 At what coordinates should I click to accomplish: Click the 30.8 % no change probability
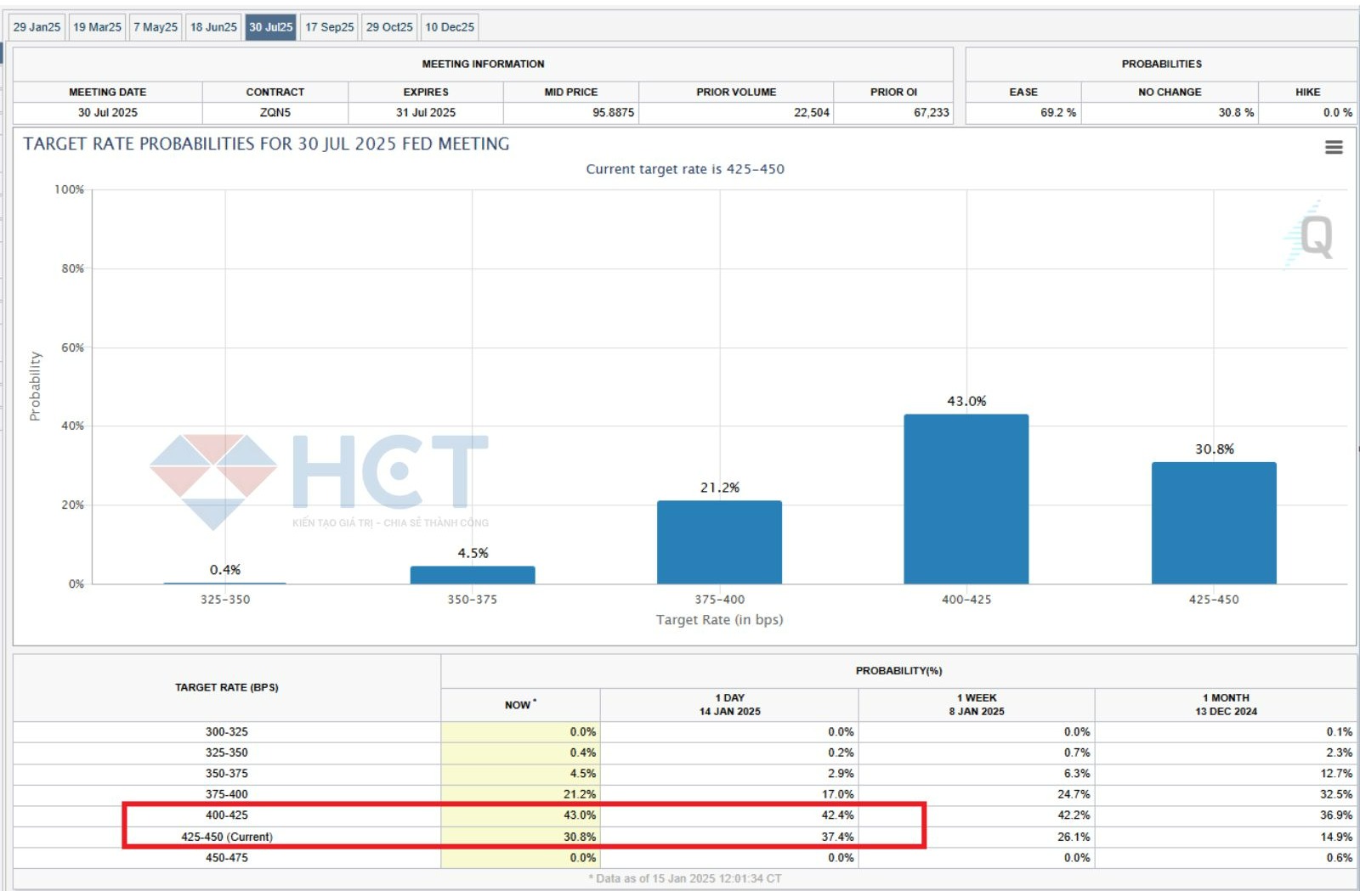[x=1236, y=112]
